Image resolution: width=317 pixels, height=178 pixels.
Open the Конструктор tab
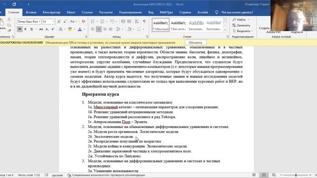tap(52, 12)
